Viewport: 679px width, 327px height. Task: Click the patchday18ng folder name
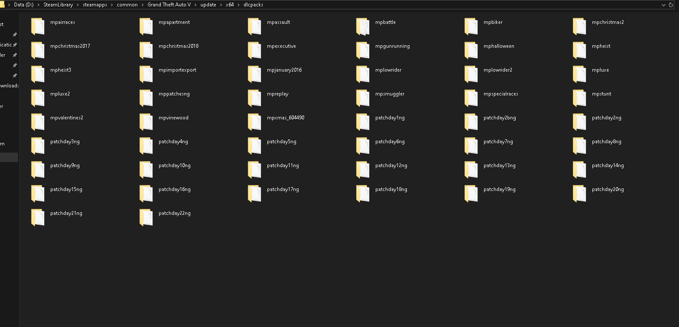(391, 189)
